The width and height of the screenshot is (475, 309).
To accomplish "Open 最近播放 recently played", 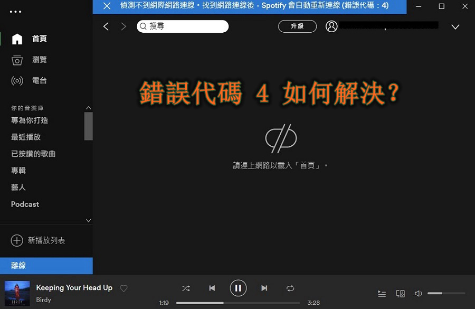I will point(26,137).
